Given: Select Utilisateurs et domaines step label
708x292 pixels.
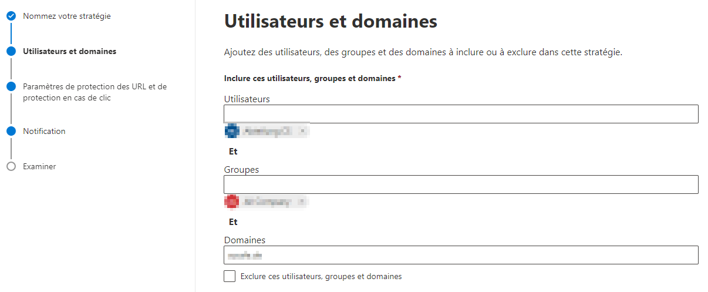Looking at the screenshot, I should (x=69, y=51).
